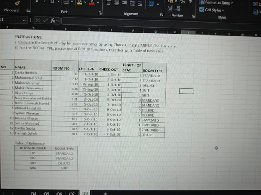Go to the previous sheet using the left arrow
Screen dimensions: 261x195
click(x=4, y=193)
